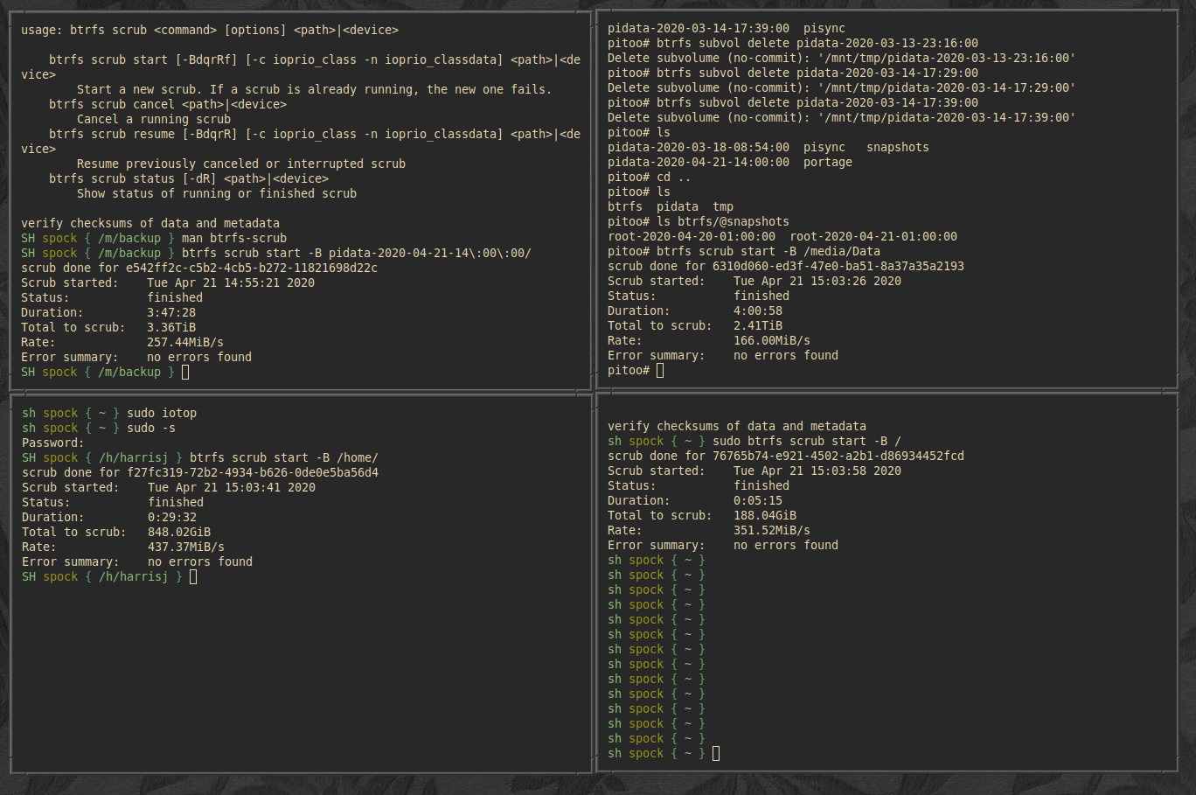
Task: Click the cursor block after /m/backup prompt
Action: 185,372
